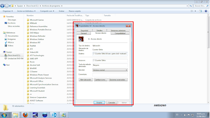Select the WinRAR folder

33,68
